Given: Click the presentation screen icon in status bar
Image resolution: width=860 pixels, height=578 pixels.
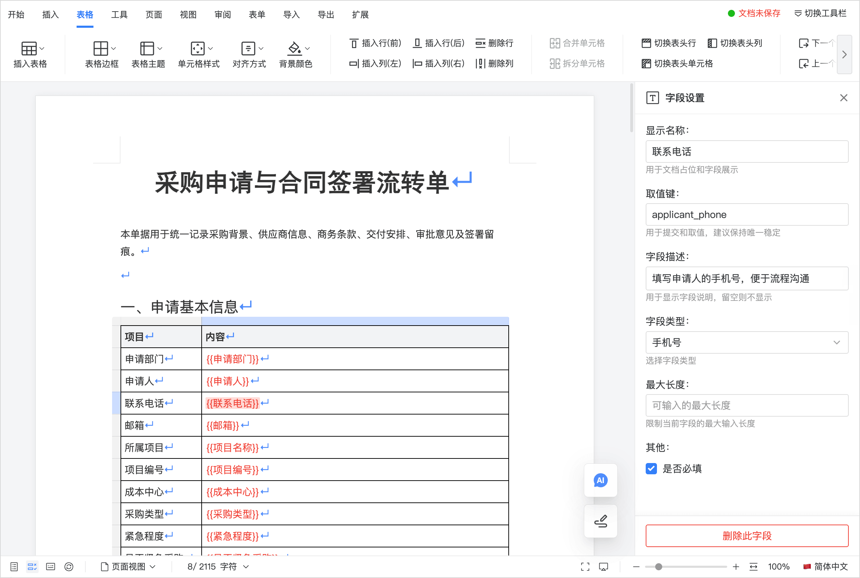Looking at the screenshot, I should tap(604, 566).
